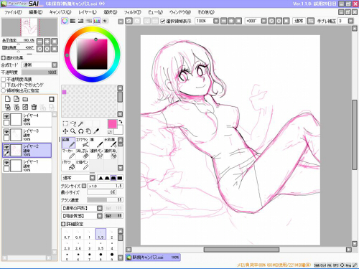
Task: Choose the 選択ペン selection pen
Action: 96,154
